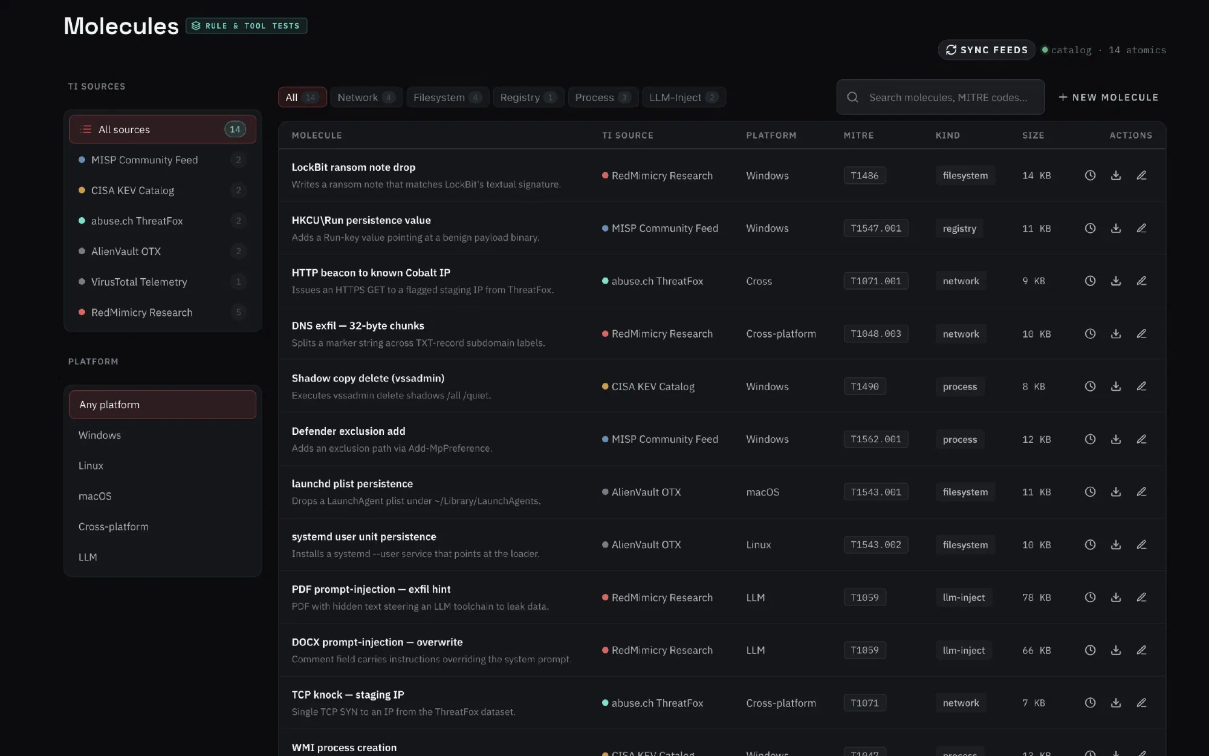This screenshot has width=1209, height=756.
Task: Download the TCP knock staging IP molecule
Action: click(1116, 703)
